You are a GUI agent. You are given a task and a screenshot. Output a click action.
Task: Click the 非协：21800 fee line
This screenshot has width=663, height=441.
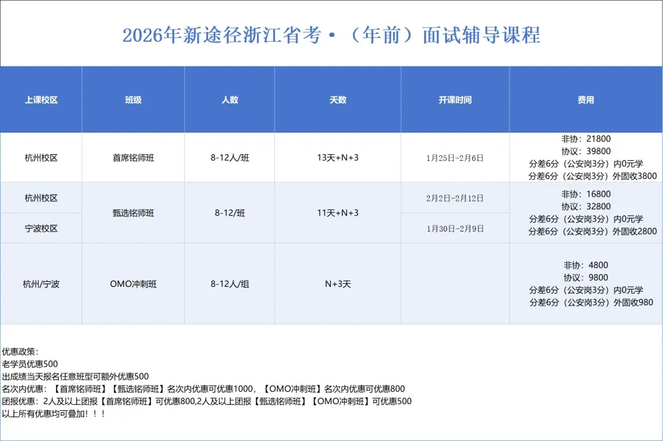point(586,139)
